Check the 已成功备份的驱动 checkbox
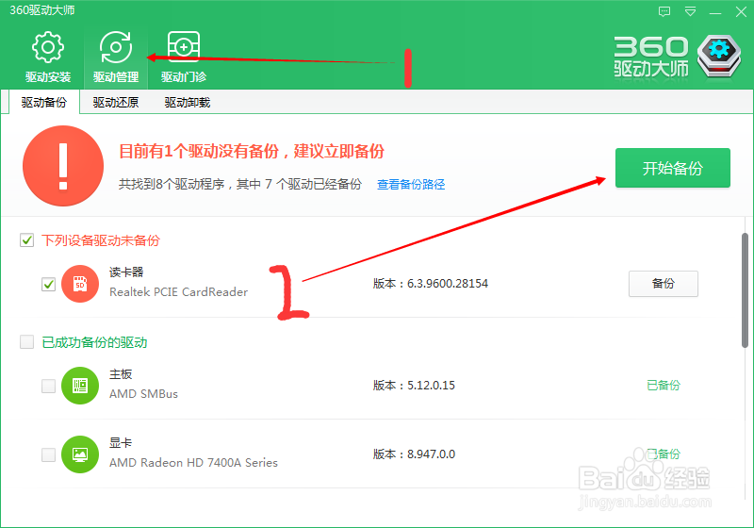The width and height of the screenshot is (754, 528). 27,342
